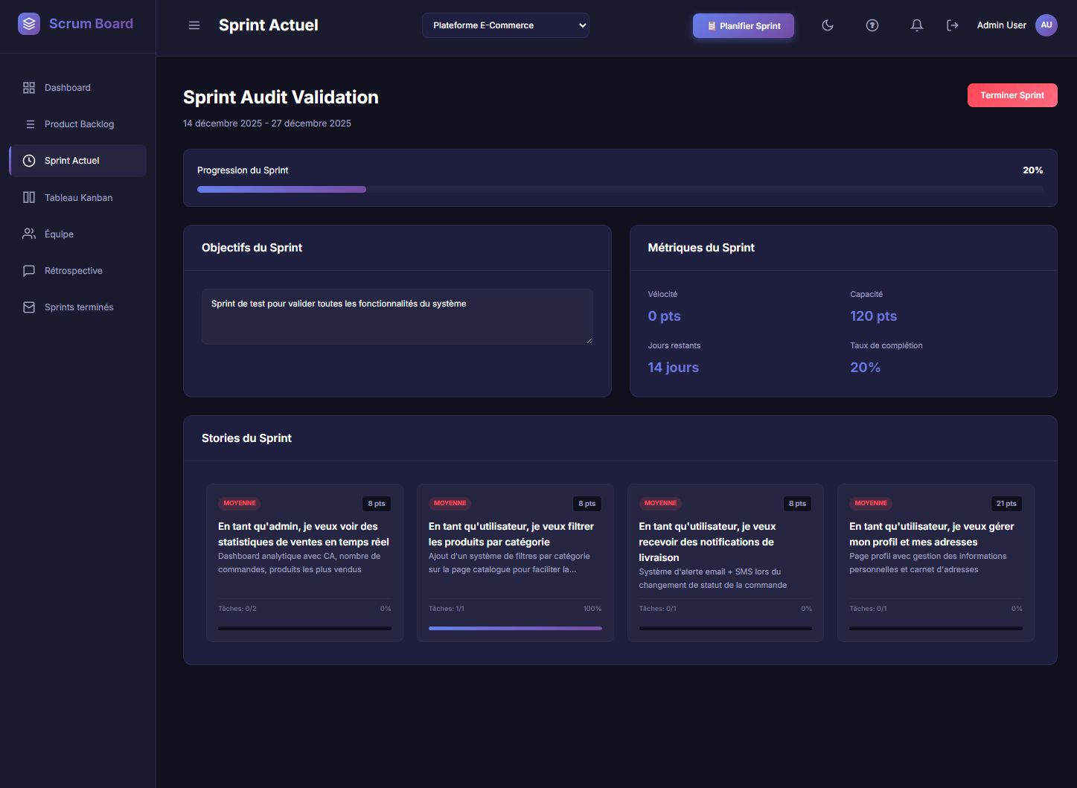Click the Planifier Sprint button
Image resolution: width=1077 pixels, height=788 pixels.
click(743, 26)
